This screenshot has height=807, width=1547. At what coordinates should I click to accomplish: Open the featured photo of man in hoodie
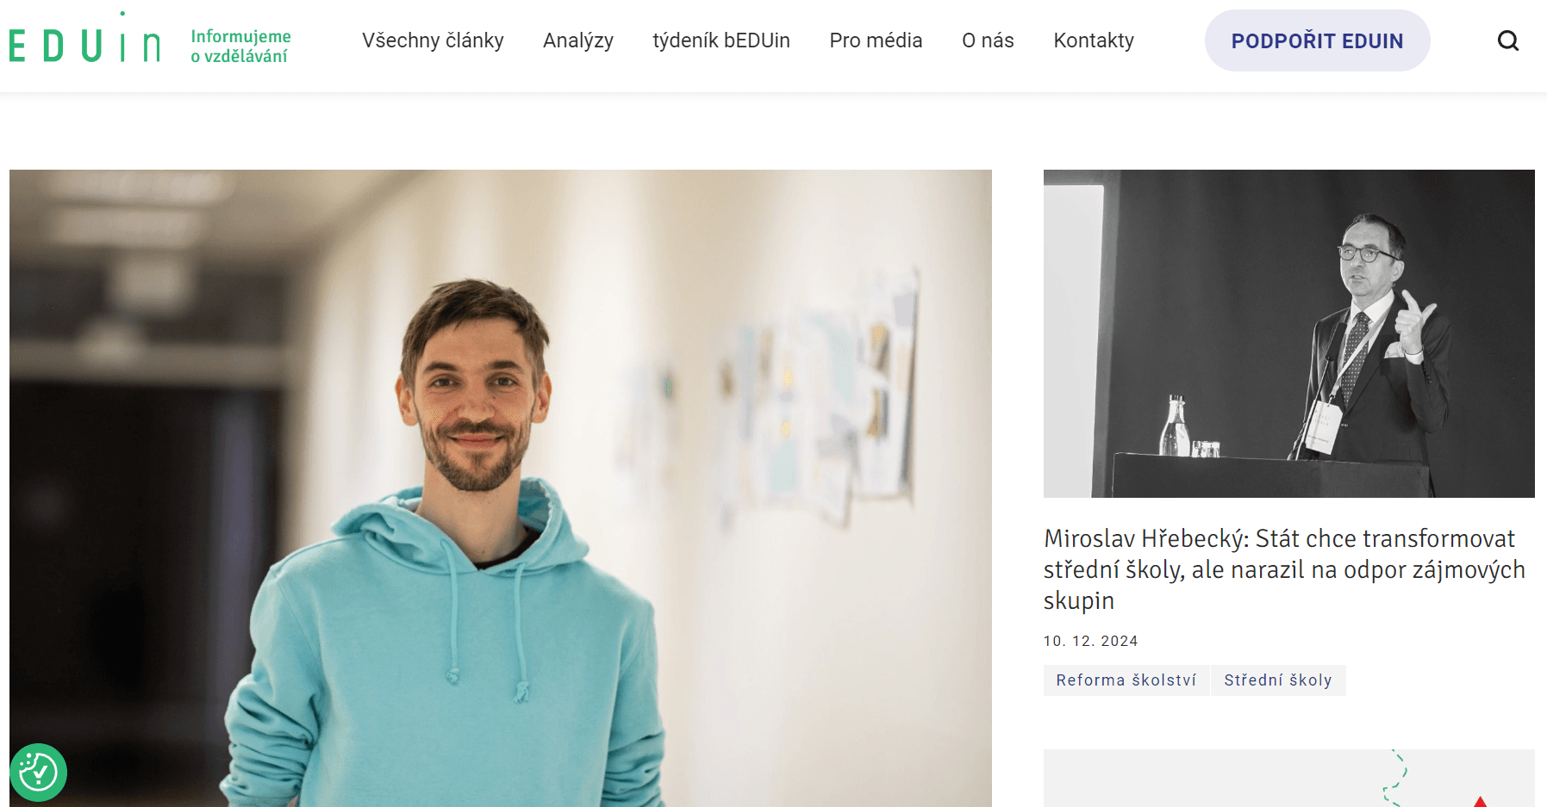click(501, 488)
